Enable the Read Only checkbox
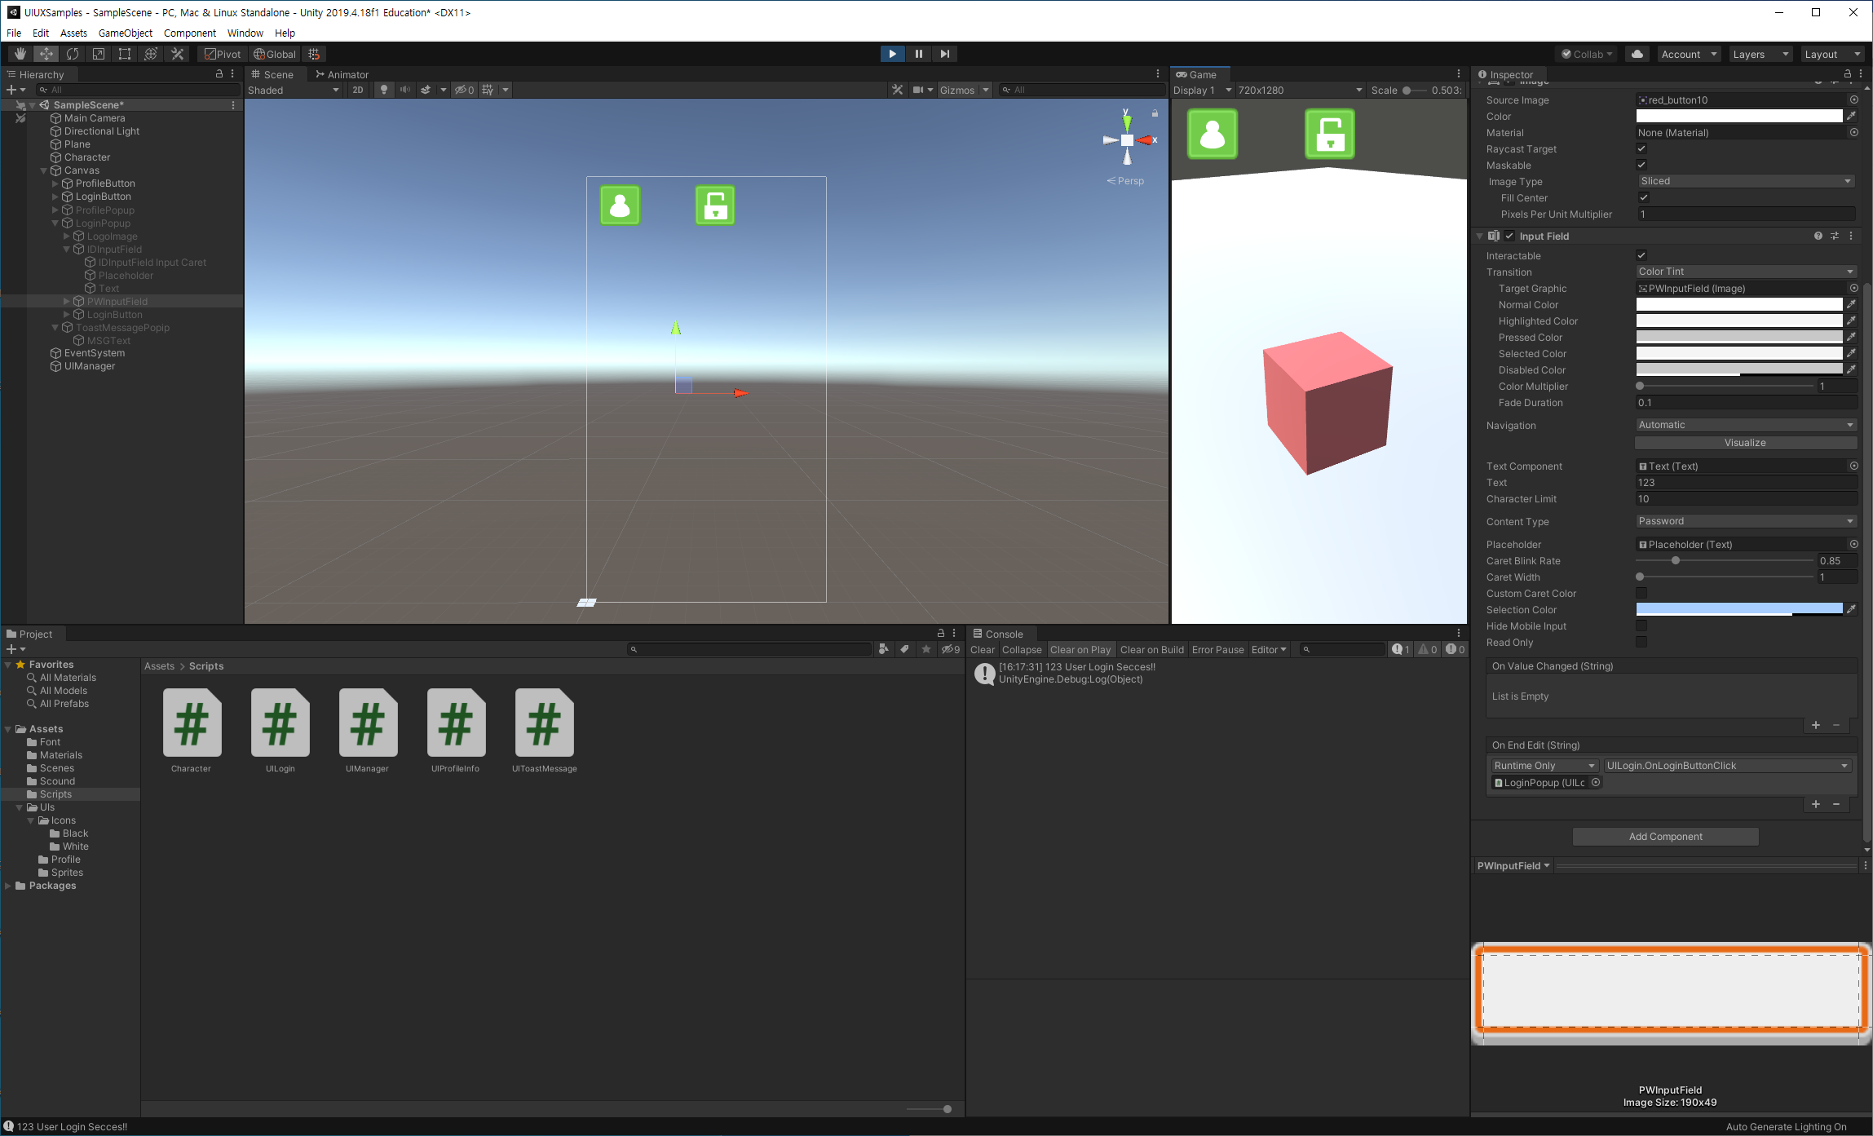This screenshot has height=1136, width=1873. pos(1641,643)
